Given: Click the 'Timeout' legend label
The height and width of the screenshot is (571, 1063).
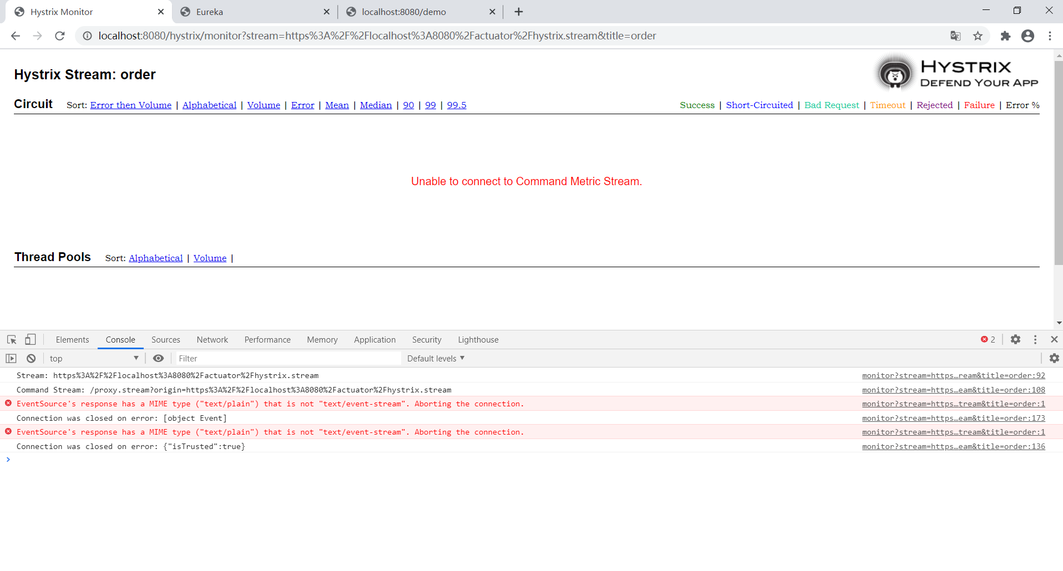Looking at the screenshot, I should pyautogui.click(x=888, y=105).
